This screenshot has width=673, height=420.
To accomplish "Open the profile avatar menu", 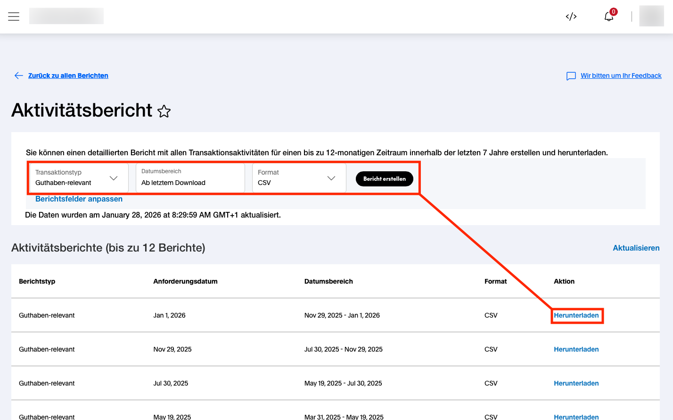I will (651, 16).
